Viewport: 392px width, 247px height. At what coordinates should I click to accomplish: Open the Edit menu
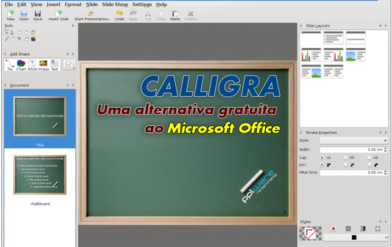pos(22,4)
